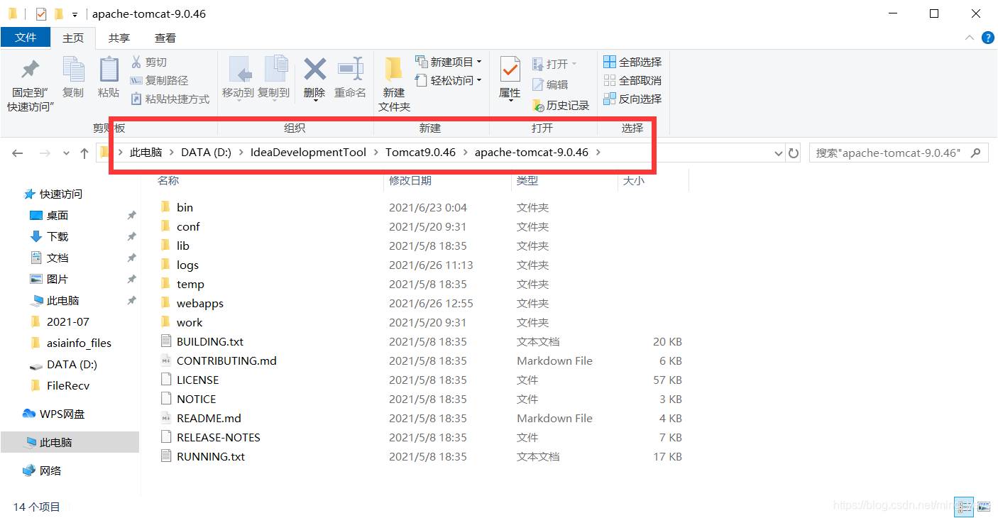Create a New folder (新建文件夹)
998x518 pixels.
point(394,84)
